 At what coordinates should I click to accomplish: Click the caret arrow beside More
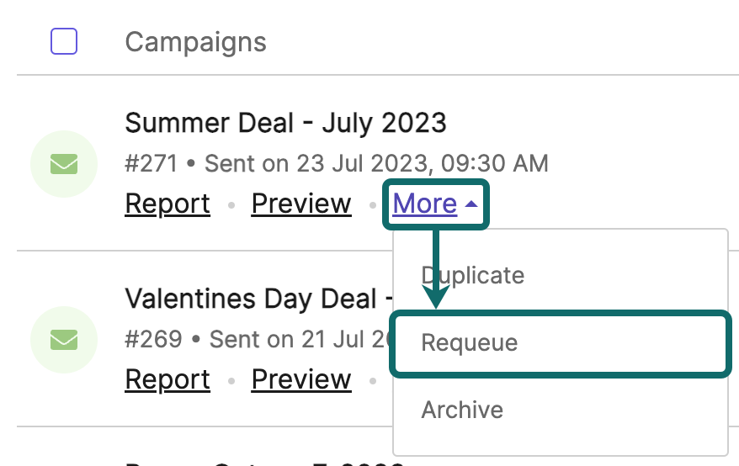[x=471, y=204]
